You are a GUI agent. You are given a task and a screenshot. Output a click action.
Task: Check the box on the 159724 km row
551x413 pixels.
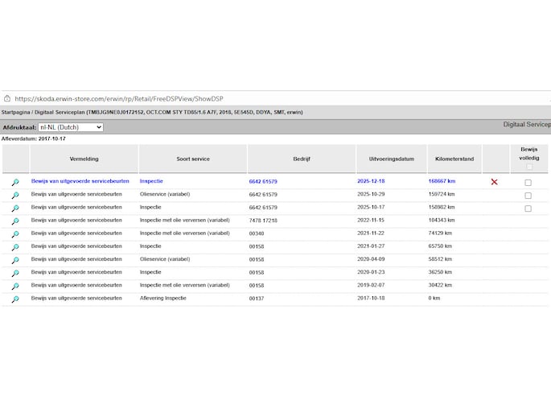pos(528,196)
